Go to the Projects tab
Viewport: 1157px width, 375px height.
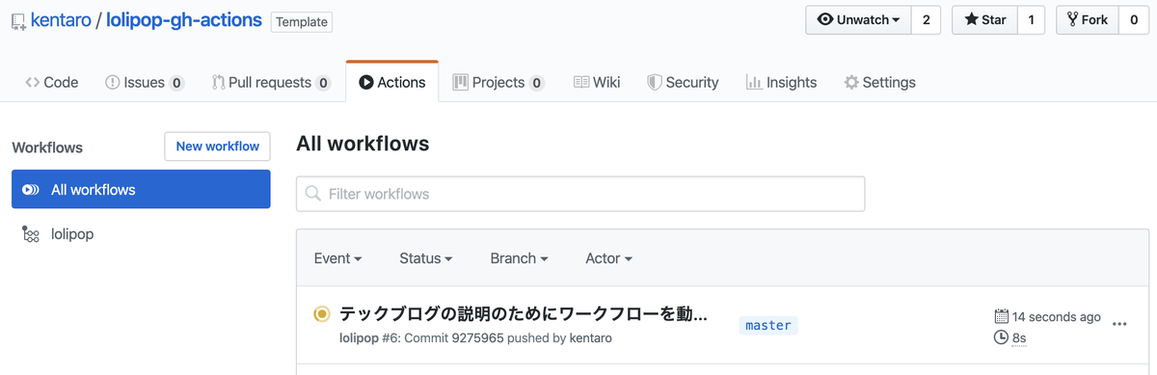click(x=498, y=82)
